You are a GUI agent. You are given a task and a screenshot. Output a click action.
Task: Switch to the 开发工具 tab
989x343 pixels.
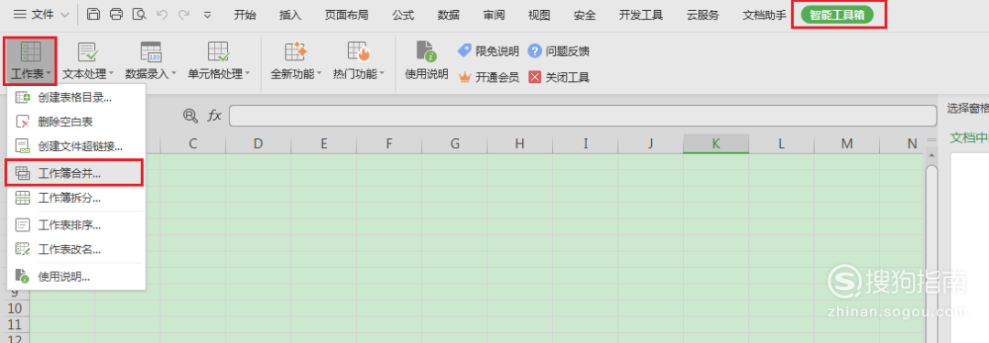pos(641,16)
